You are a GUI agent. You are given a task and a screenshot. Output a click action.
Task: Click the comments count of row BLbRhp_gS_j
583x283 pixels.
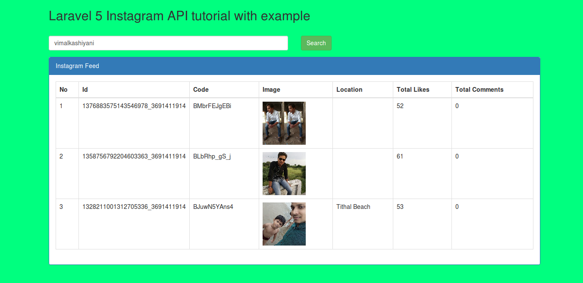coord(457,156)
